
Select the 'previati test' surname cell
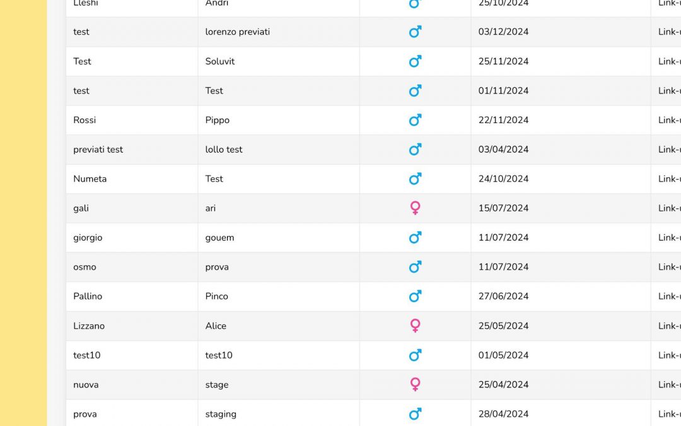pos(98,150)
